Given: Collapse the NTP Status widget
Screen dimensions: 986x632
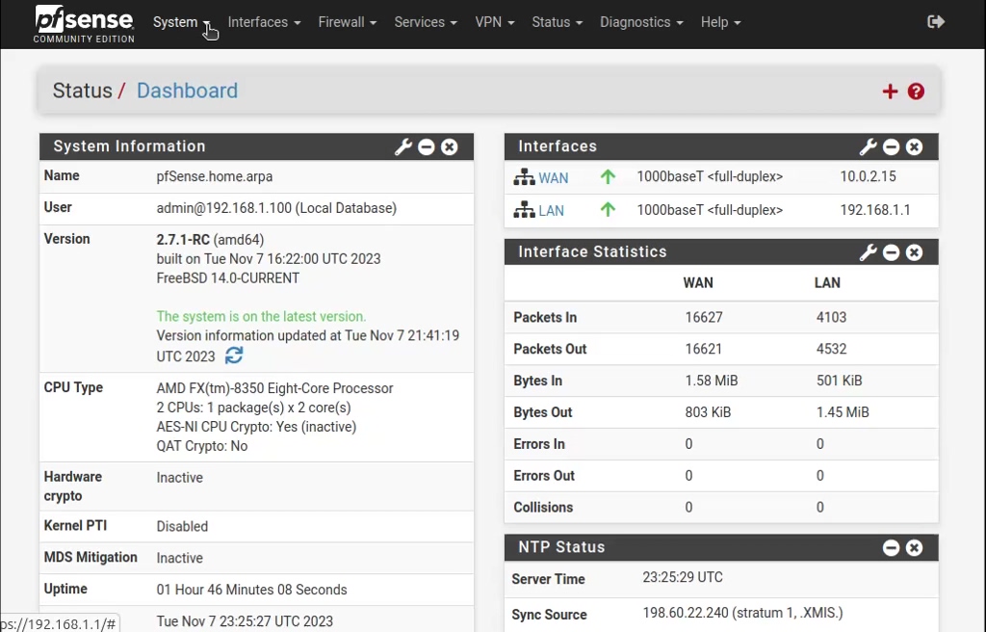Looking at the screenshot, I should 891,547.
